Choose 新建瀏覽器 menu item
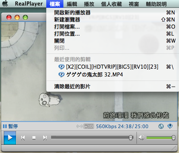Screen dimensions: 179x153 coord(113,20)
